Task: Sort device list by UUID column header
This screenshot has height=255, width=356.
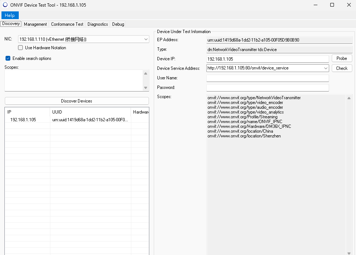Action: (x=90, y=112)
